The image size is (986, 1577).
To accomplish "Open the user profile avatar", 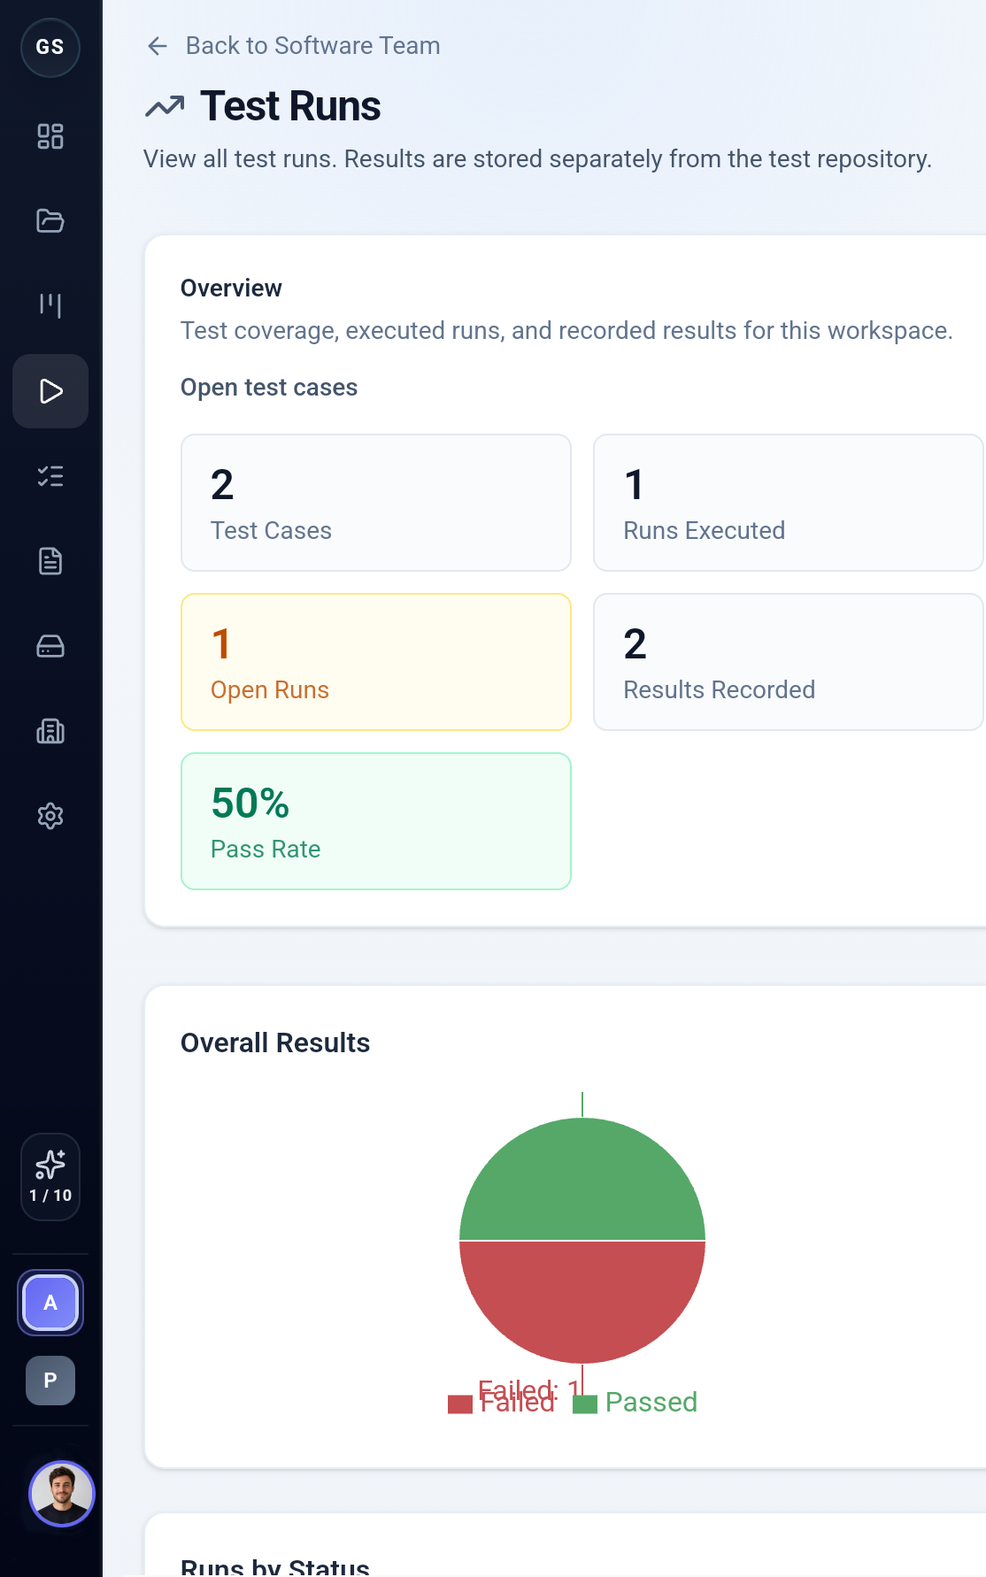I will (62, 1494).
